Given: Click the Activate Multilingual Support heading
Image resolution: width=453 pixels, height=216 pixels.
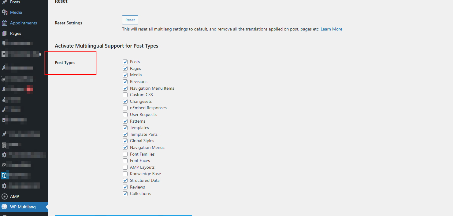Looking at the screenshot, I should [x=106, y=46].
